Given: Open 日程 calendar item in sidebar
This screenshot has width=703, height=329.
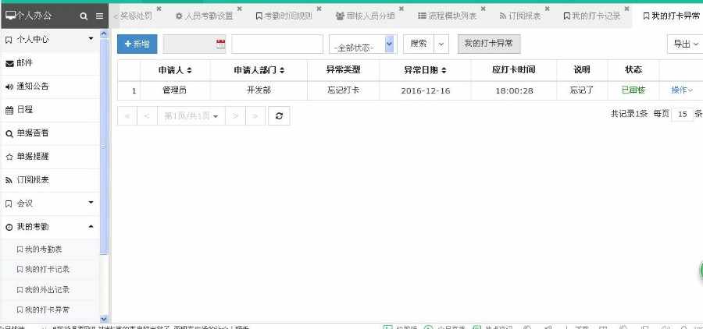Looking at the screenshot, I should pyautogui.click(x=50, y=110).
